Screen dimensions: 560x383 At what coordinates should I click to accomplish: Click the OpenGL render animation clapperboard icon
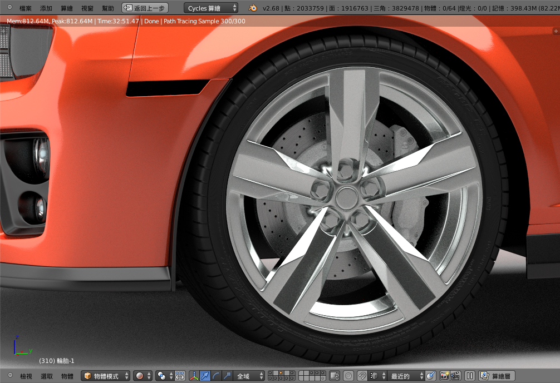[455, 376]
